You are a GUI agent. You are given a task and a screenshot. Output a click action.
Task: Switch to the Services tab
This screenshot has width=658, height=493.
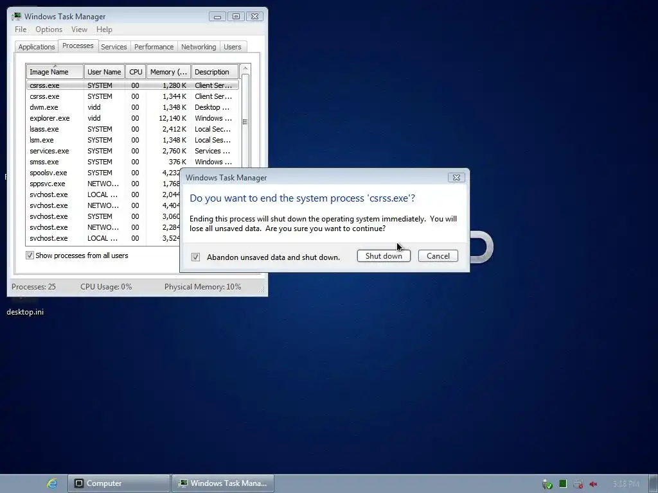click(114, 46)
